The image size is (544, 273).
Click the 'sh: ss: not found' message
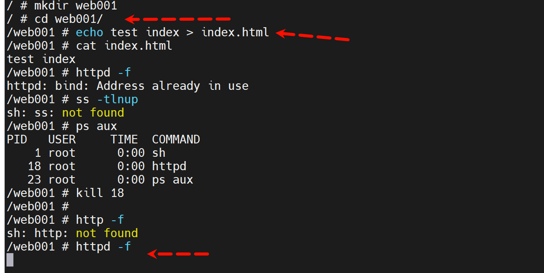(65, 113)
